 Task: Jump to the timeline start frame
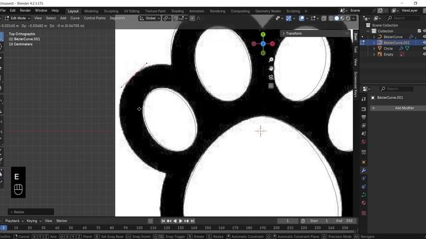coord(163,221)
